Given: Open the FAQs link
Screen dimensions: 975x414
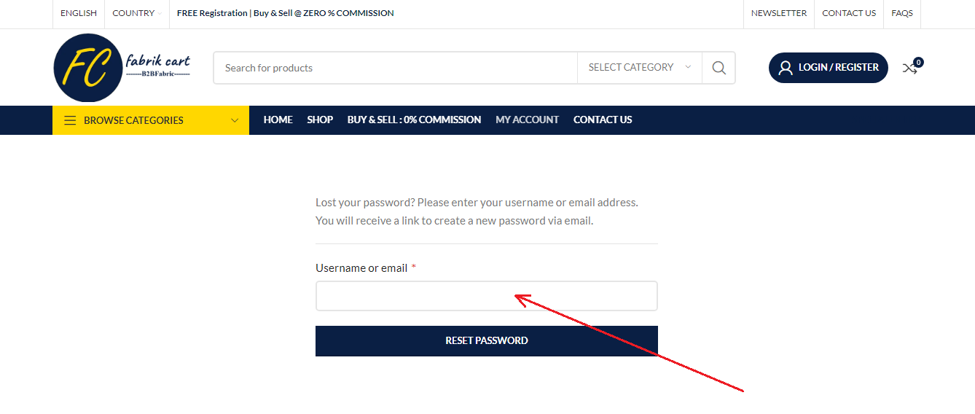Looking at the screenshot, I should (902, 13).
